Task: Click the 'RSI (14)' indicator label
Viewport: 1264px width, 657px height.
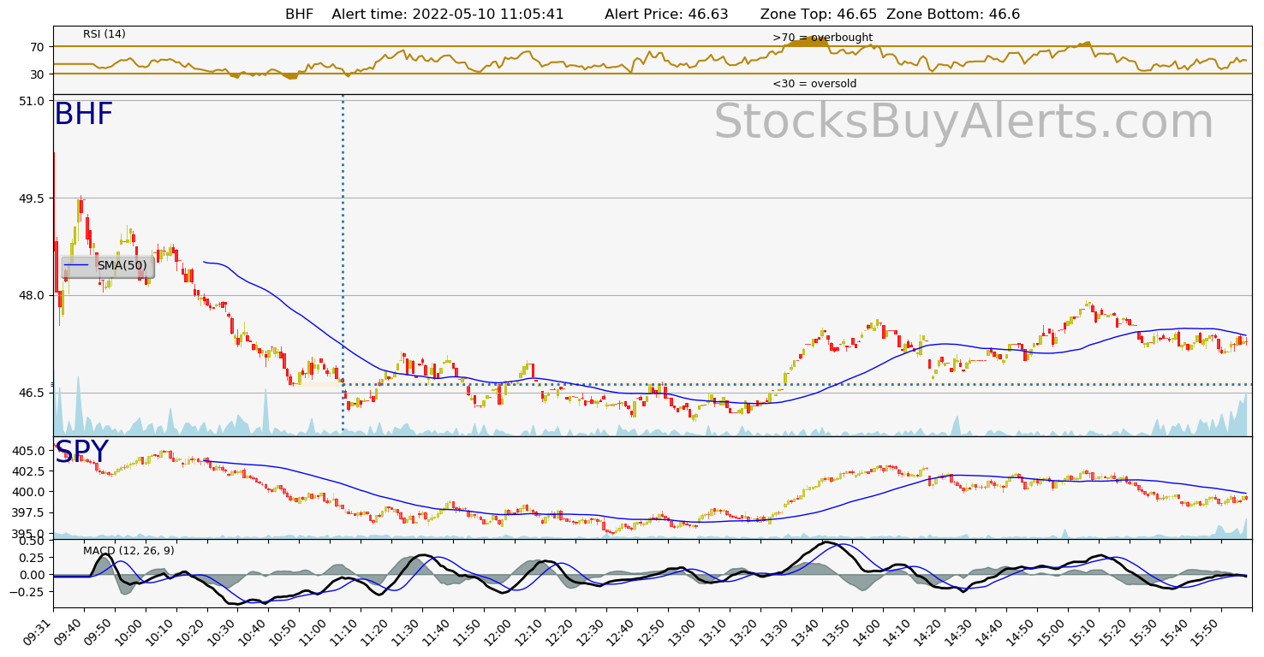Action: coord(104,34)
